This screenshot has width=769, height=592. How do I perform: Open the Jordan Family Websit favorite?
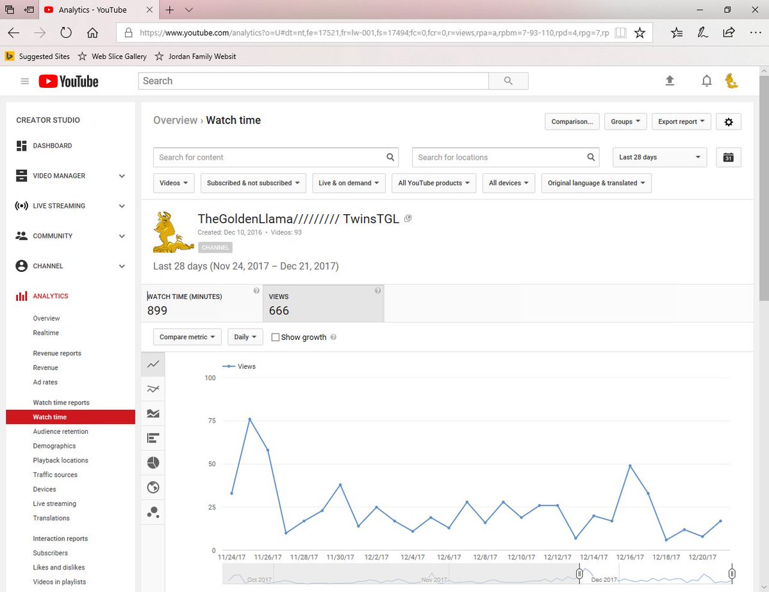pos(195,56)
